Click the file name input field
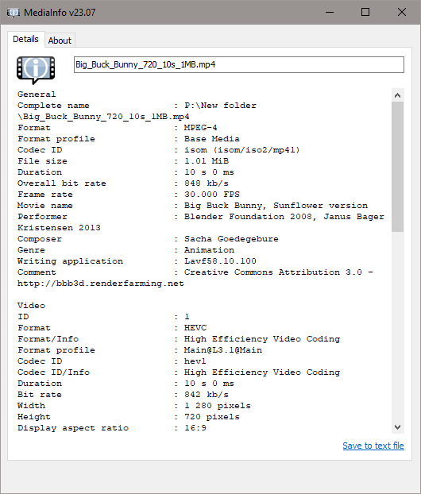 pos(239,64)
